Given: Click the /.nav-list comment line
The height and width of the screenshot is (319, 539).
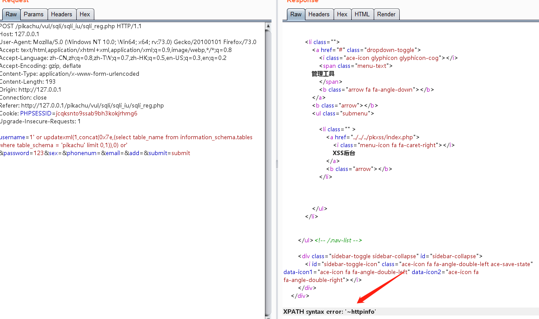Looking at the screenshot, I should pyautogui.click(x=338, y=240).
